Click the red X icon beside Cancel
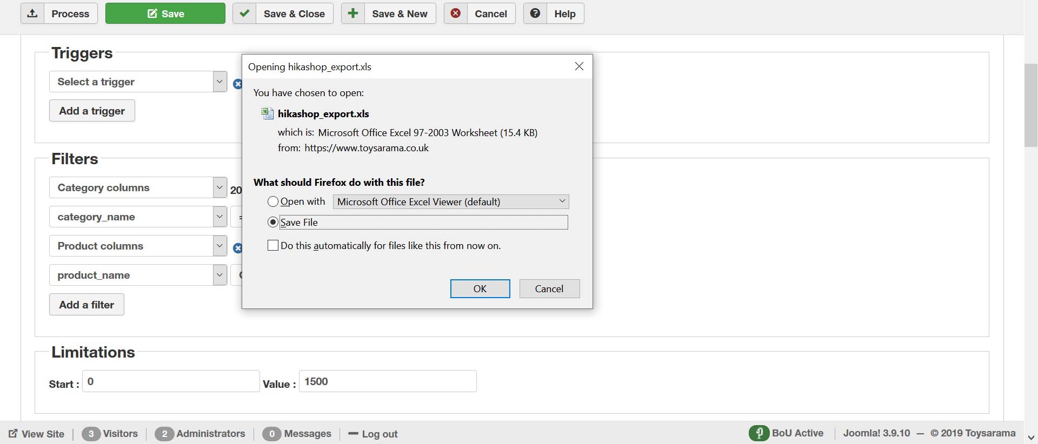Viewport: 1038px width, 444px height. coord(456,14)
